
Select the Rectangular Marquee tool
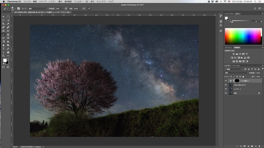coord(8,17)
